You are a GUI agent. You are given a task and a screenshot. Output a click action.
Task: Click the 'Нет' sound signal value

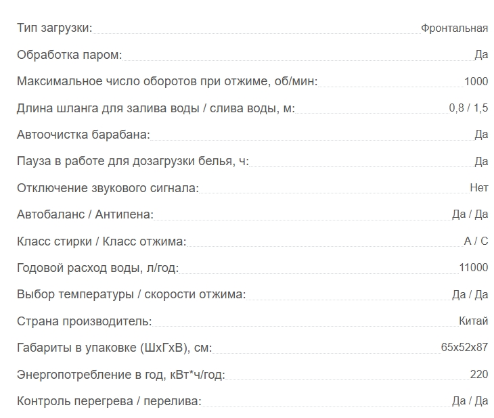coord(478,188)
